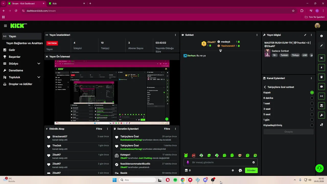The width and height of the screenshot is (327, 184).
Task: Open Spotify from the taskbar
Action: pyautogui.click(x=175, y=180)
